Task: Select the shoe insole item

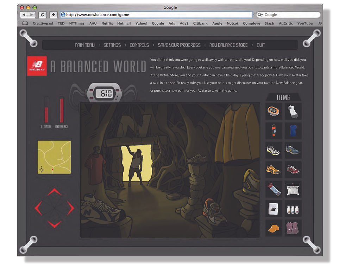Action: coord(274,131)
